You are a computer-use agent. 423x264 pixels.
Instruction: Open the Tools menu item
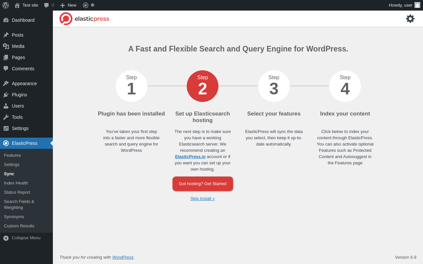(x=26, y=117)
